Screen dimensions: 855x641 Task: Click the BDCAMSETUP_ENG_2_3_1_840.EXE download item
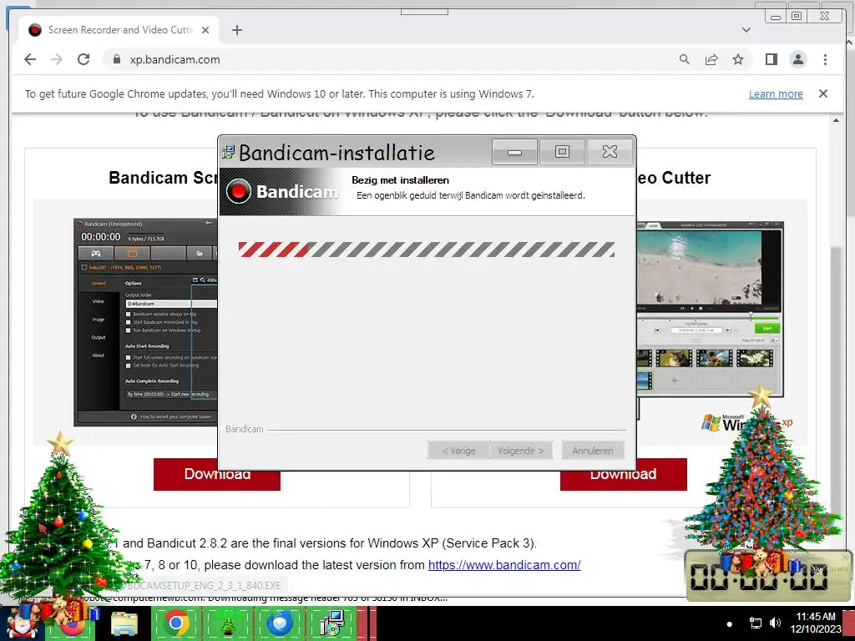pos(204,586)
